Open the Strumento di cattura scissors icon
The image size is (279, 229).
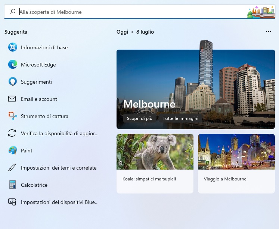pyautogui.click(x=13, y=116)
